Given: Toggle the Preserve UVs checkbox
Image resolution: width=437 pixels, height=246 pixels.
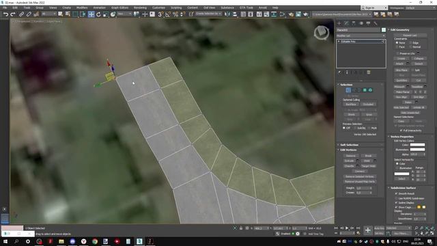Looking at the screenshot, I should (397, 53).
